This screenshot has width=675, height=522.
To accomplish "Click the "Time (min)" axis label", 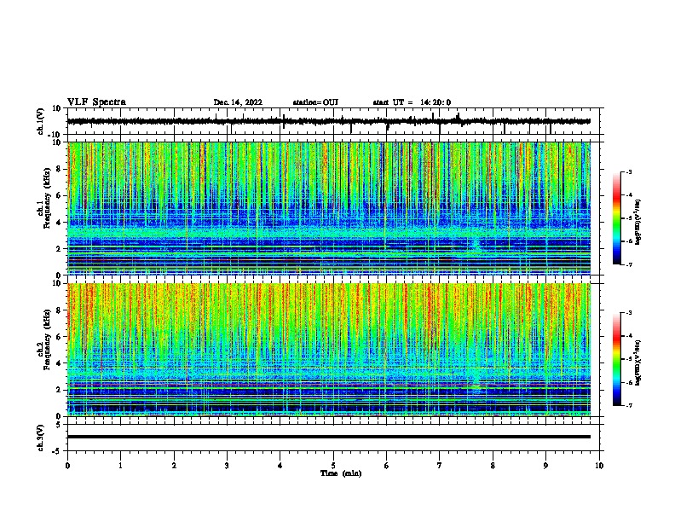I will (x=341, y=473).
